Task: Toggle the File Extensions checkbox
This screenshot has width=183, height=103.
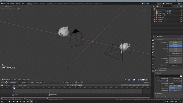Action: click(167, 81)
